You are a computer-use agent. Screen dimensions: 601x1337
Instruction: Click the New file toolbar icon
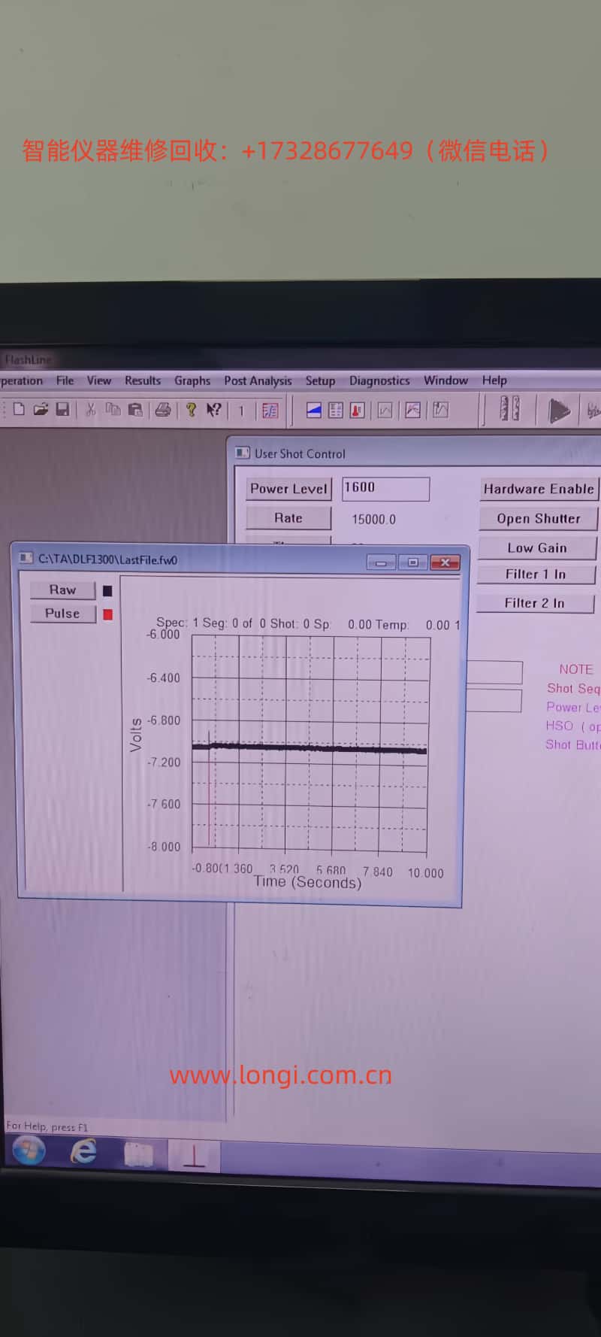point(19,409)
